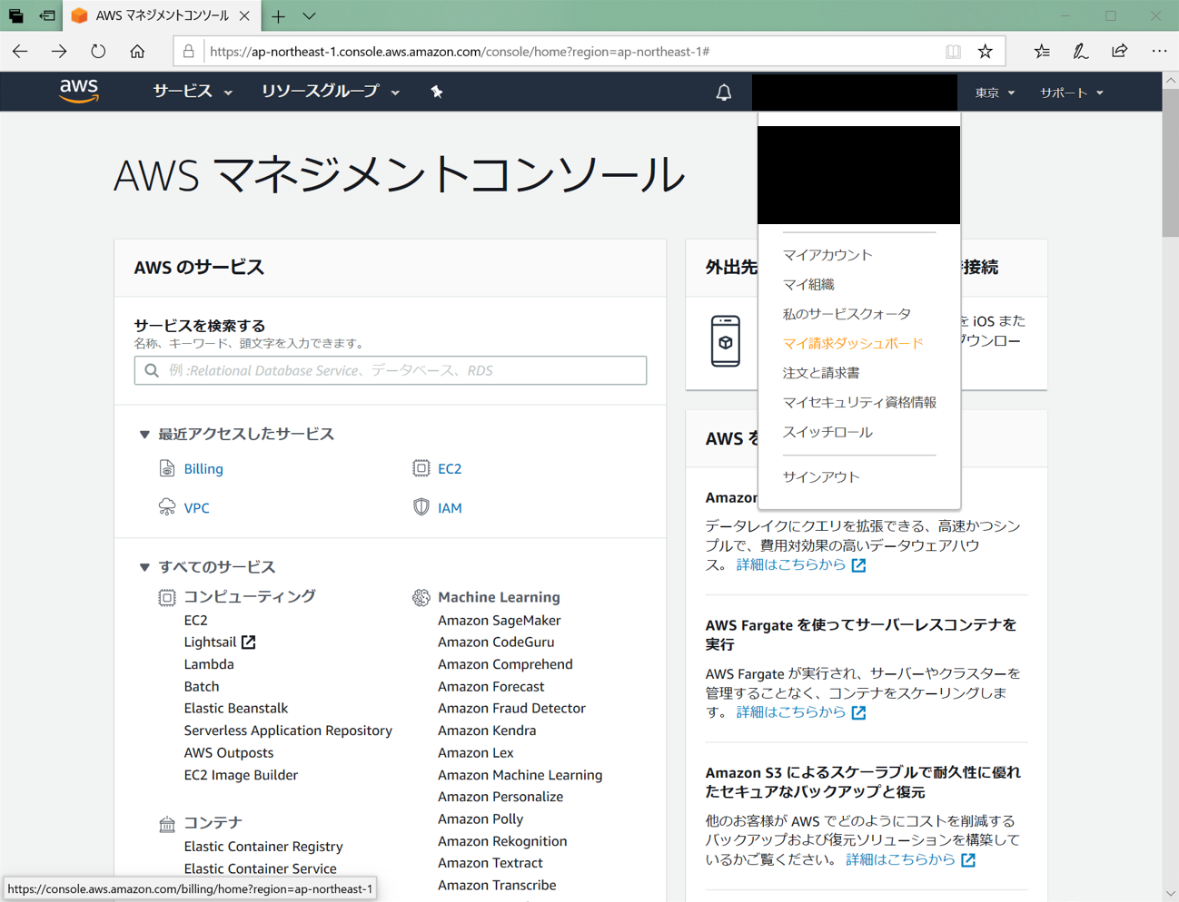Open the IAM link

click(x=450, y=508)
